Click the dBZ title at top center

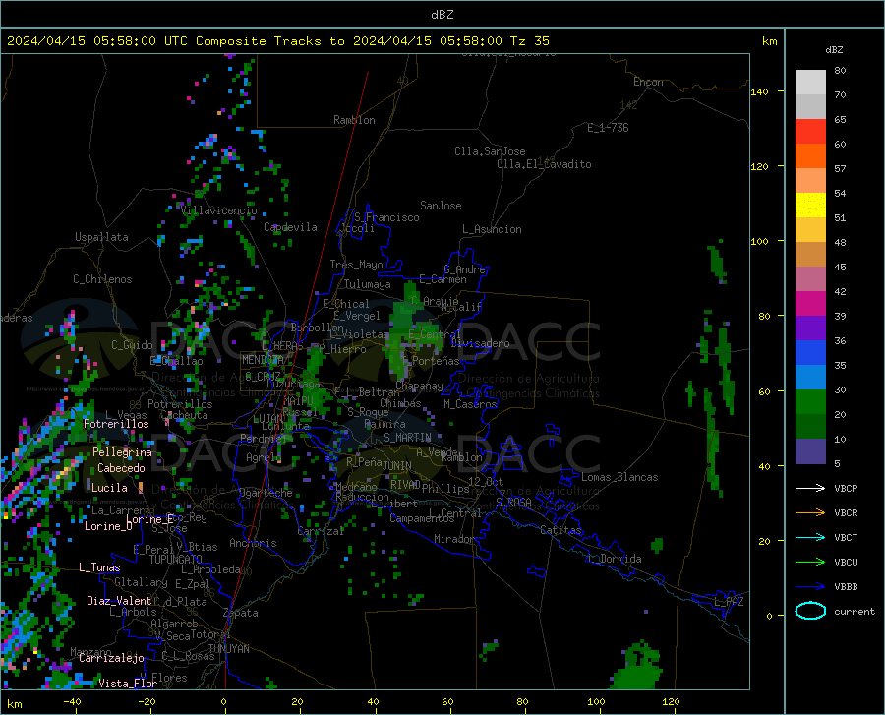[442, 15]
